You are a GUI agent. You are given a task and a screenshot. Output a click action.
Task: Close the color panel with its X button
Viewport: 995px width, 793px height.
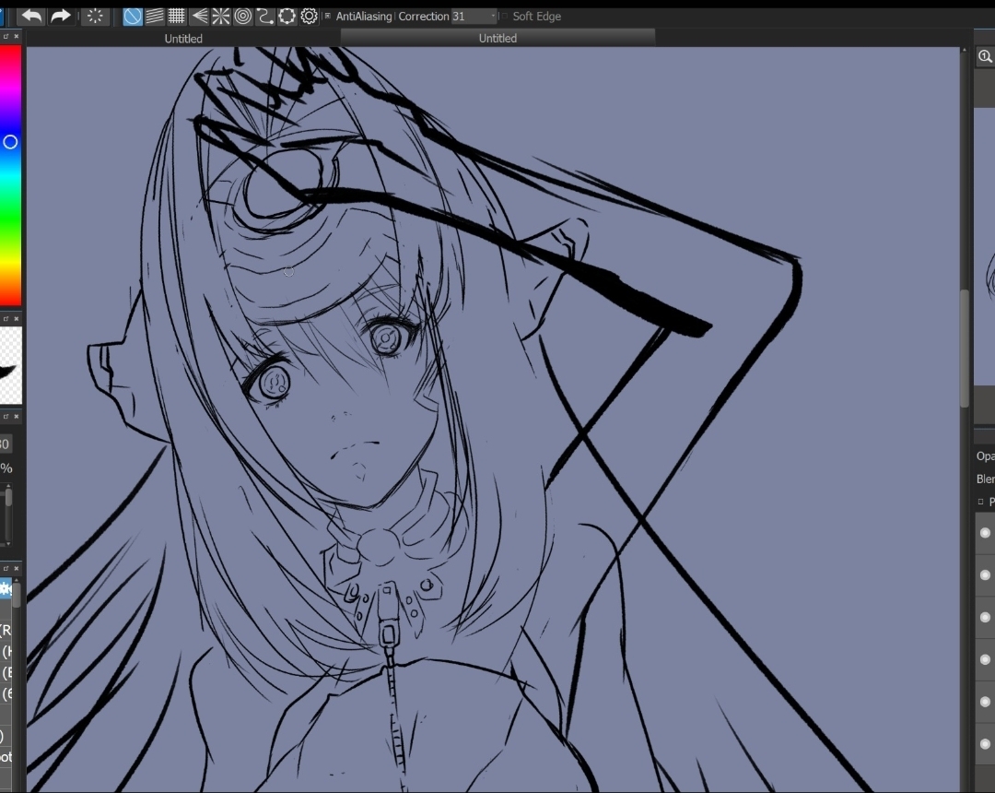17,36
